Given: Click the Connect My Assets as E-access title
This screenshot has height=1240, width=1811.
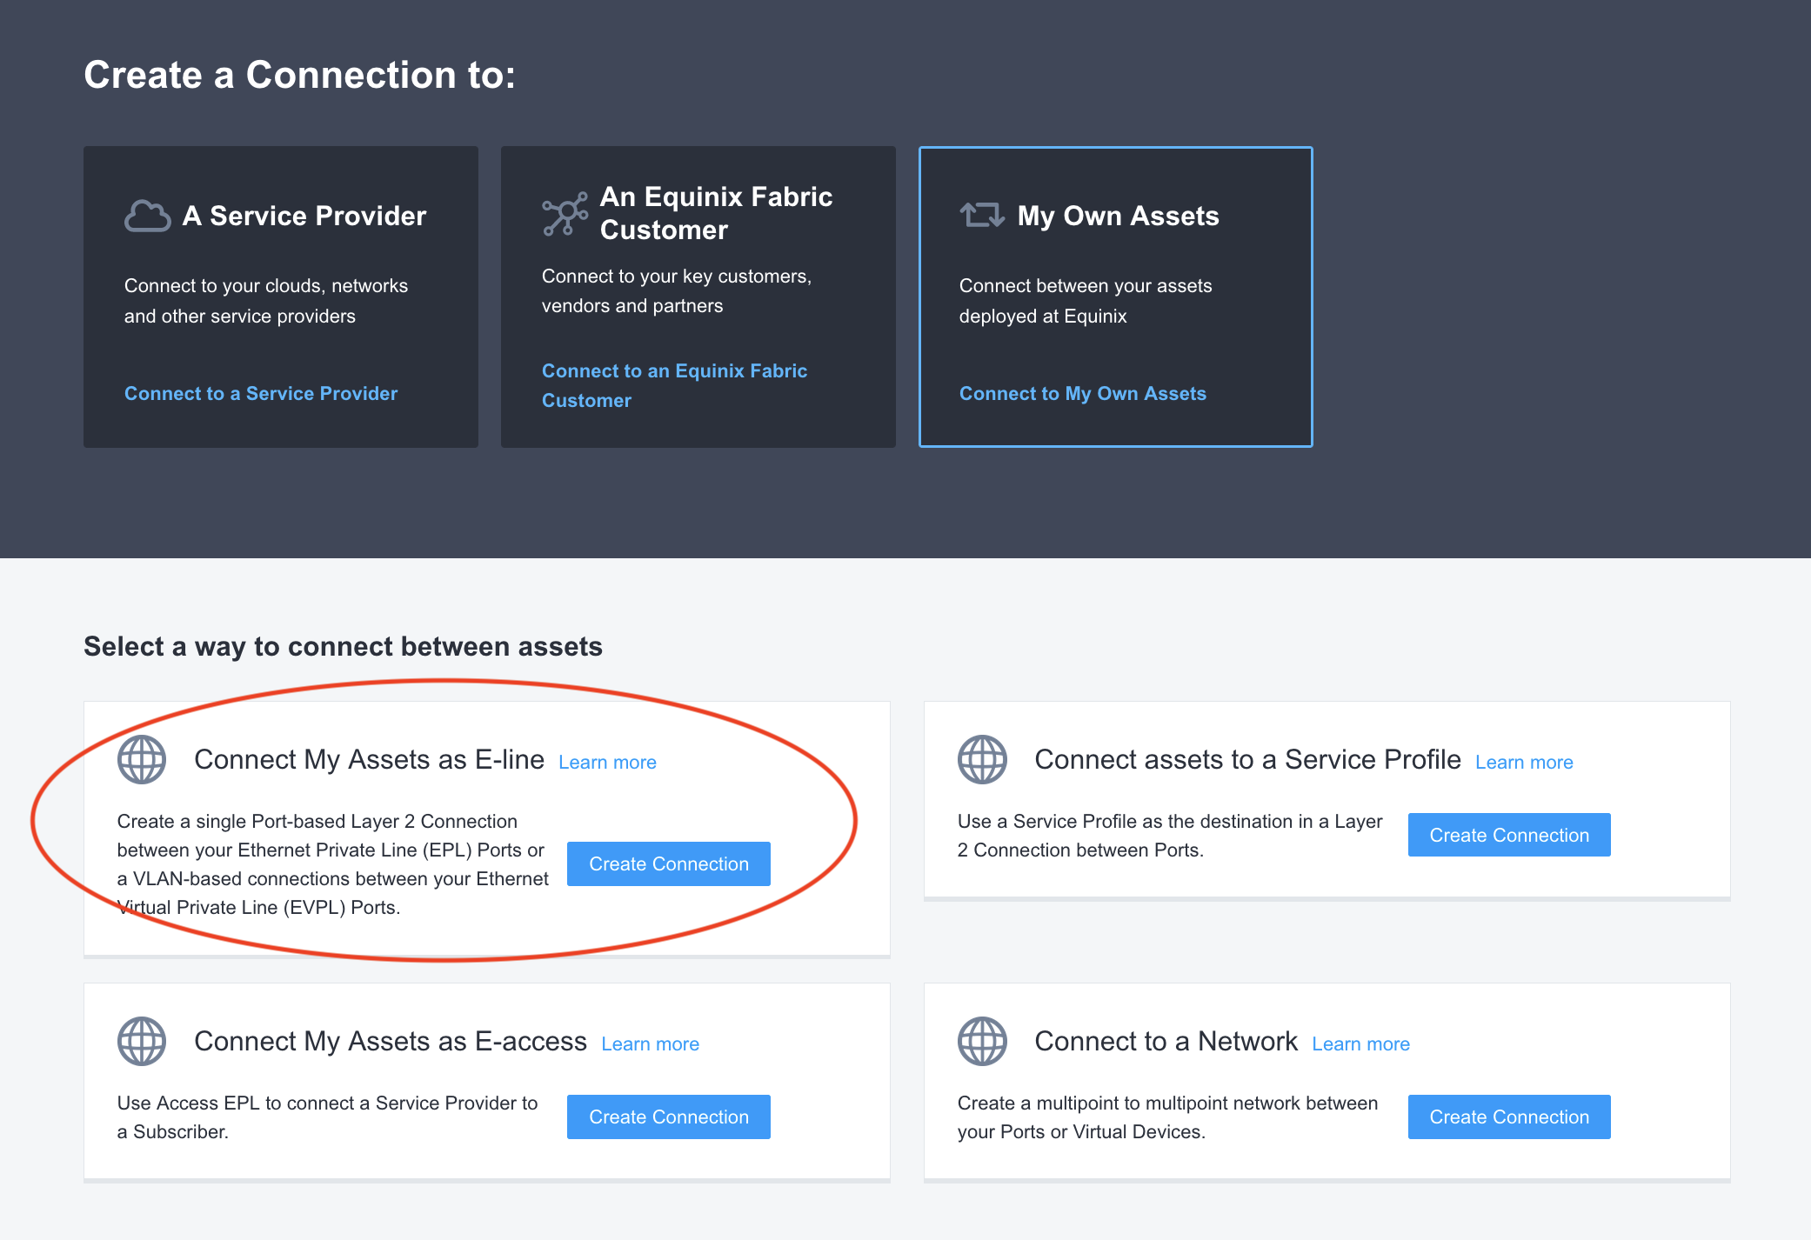Looking at the screenshot, I should tap(391, 1041).
